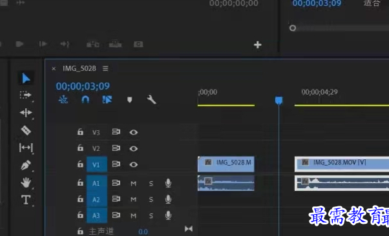Enable voice-over record on A3
The image size is (389, 236).
168,215
